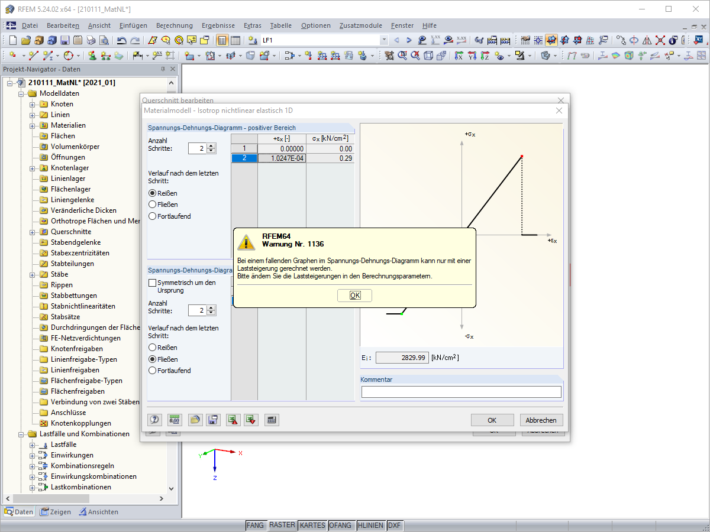Open the Datei menu
The height and width of the screenshot is (532, 710).
(x=30, y=25)
